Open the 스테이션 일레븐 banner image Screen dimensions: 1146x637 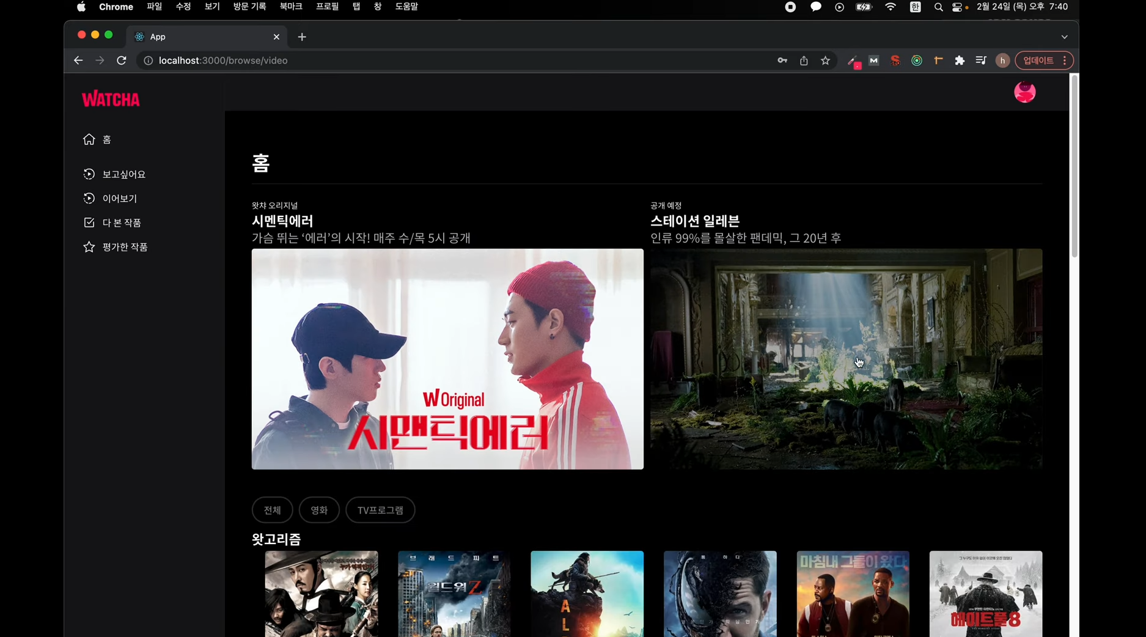846,359
